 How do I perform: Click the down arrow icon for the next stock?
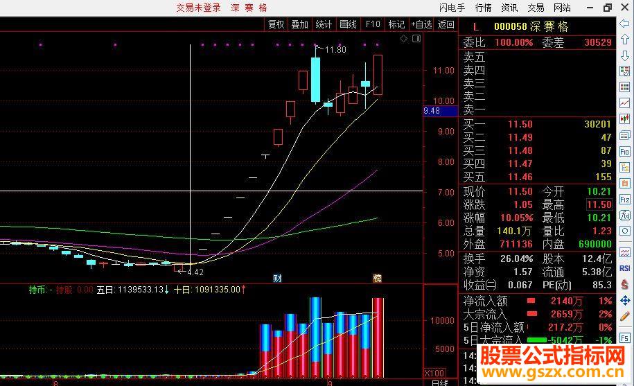coord(625,55)
